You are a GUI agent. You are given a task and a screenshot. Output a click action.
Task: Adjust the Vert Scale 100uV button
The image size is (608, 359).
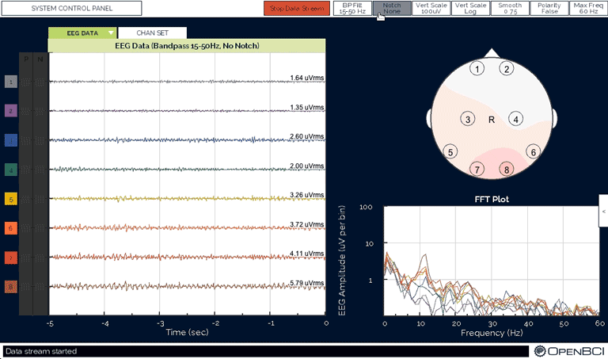[431, 8]
